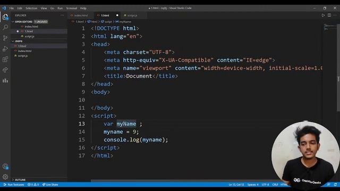Click the feedback icon in status bar

(329, 185)
